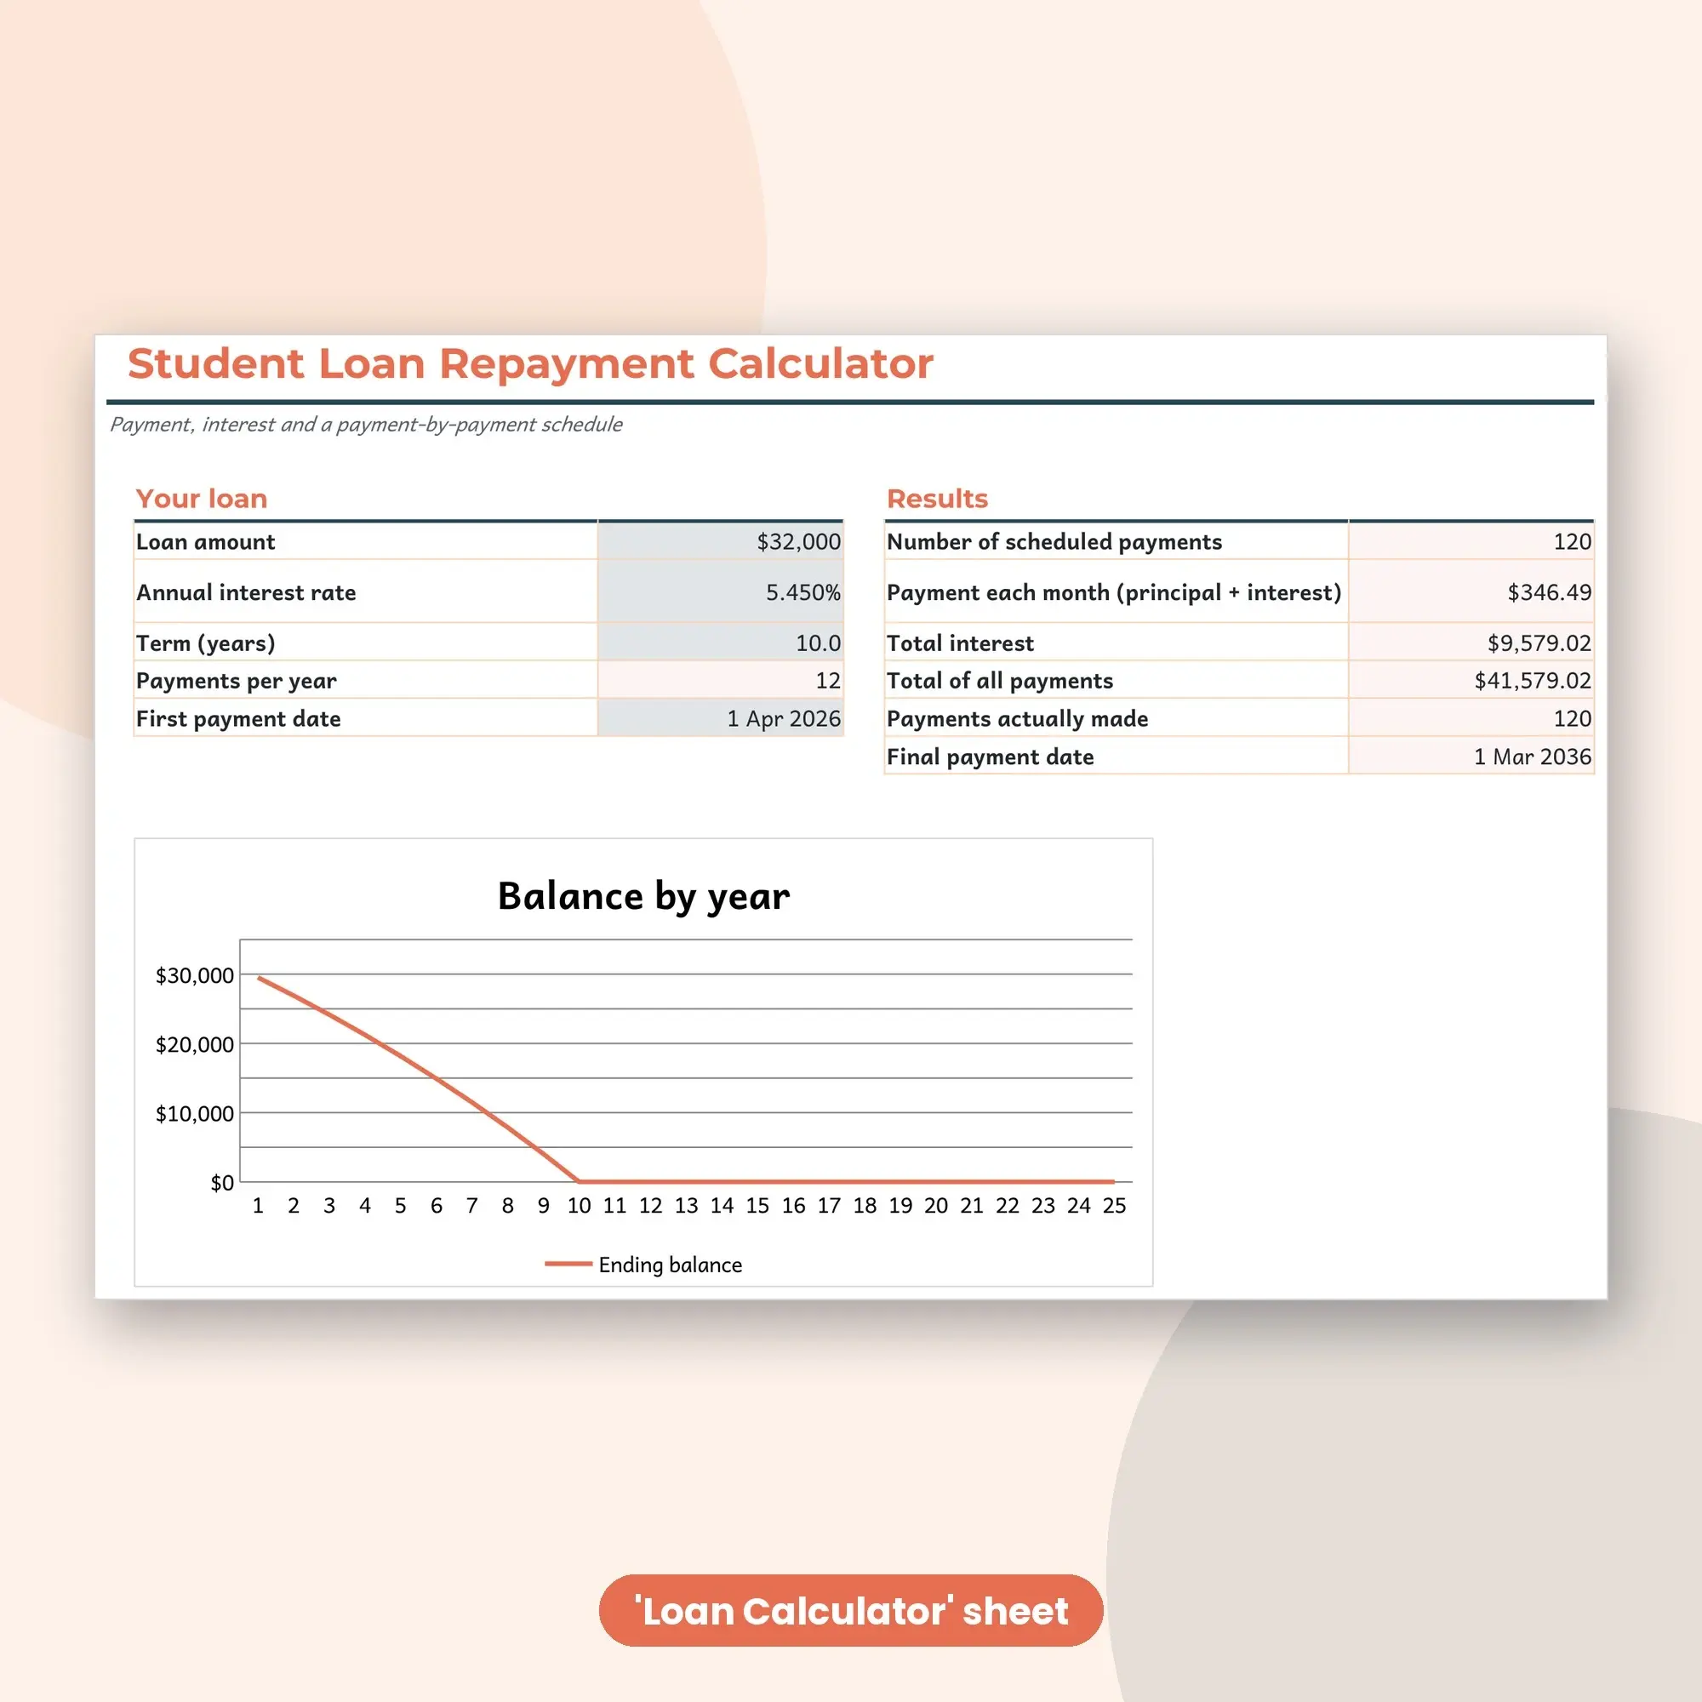
Task: Click the 'Your loan' section heading
Action: coord(202,499)
